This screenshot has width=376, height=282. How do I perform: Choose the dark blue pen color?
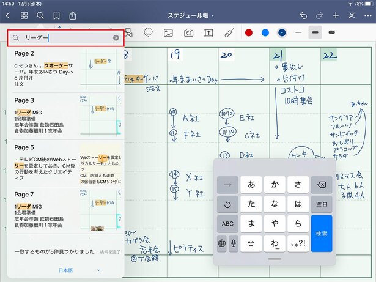point(282,32)
